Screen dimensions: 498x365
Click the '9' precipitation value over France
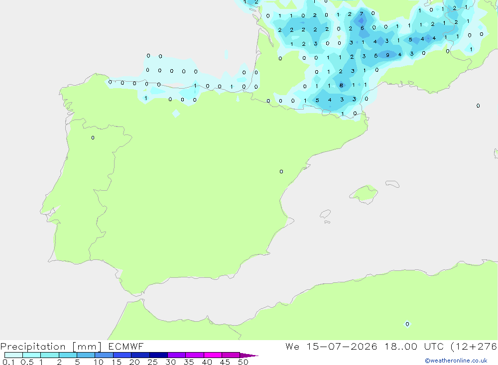click(387, 55)
